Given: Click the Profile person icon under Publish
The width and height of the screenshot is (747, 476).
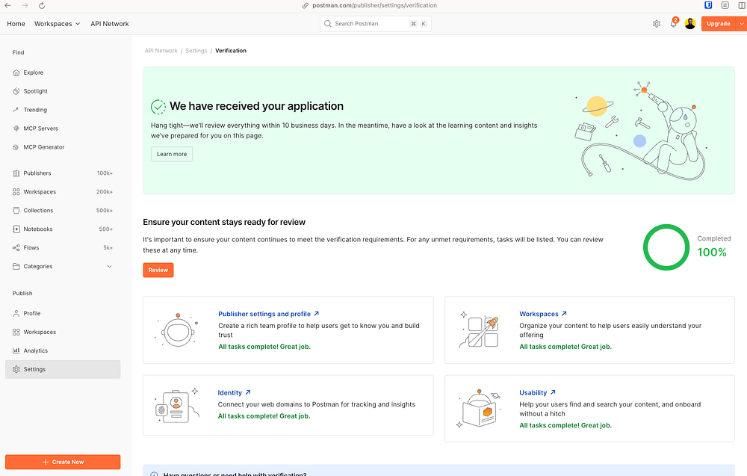Looking at the screenshot, I should 16,314.
